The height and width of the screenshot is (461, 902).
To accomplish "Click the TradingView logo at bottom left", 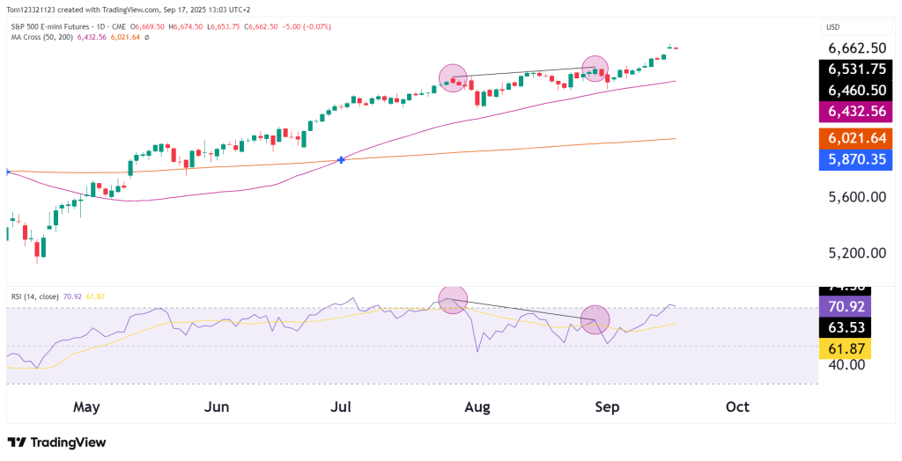I will click(56, 443).
